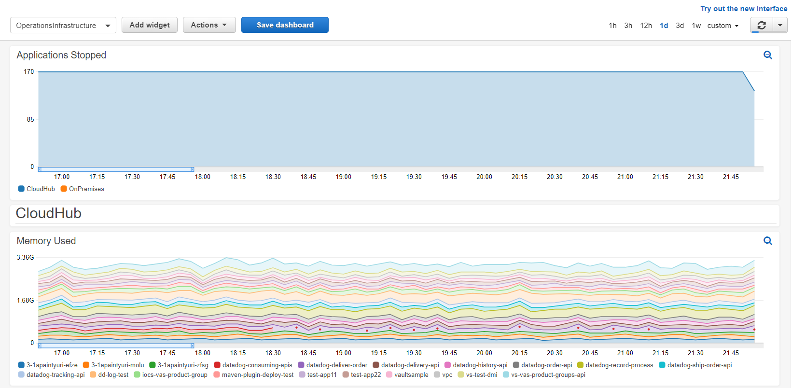The height and width of the screenshot is (388, 791).
Task: Zoom into Applications Stopped widget magnifier
Action: pyautogui.click(x=768, y=55)
